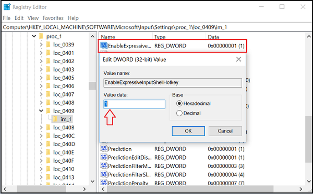Select the loc_0410 folder icon
The image size is (313, 194).
(48, 169)
